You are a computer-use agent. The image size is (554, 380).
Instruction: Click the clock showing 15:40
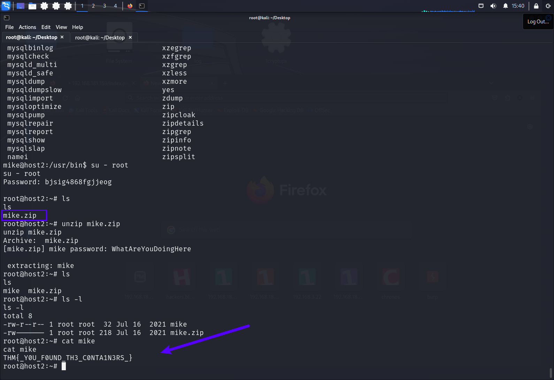tap(518, 6)
